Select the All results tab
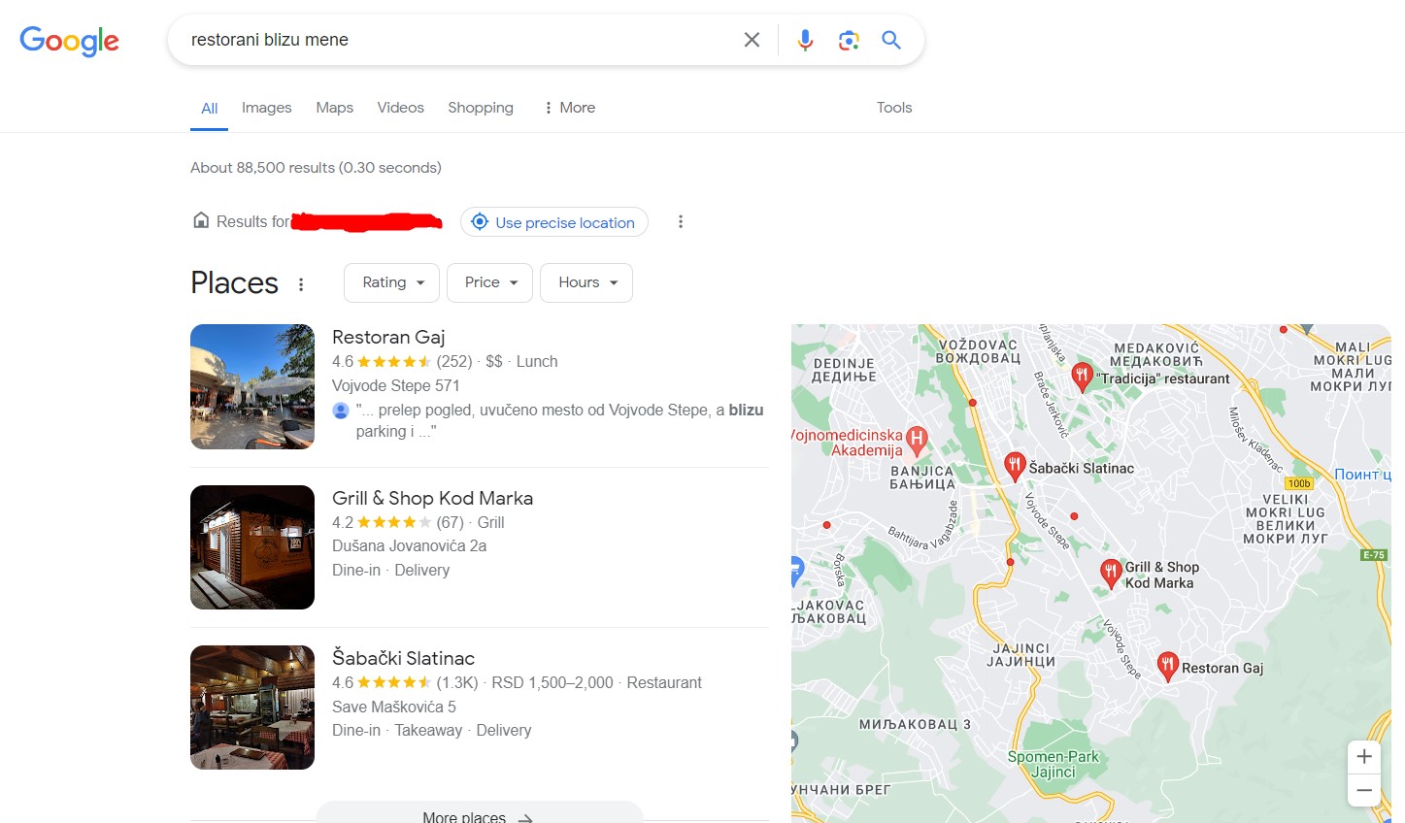 pyautogui.click(x=209, y=109)
